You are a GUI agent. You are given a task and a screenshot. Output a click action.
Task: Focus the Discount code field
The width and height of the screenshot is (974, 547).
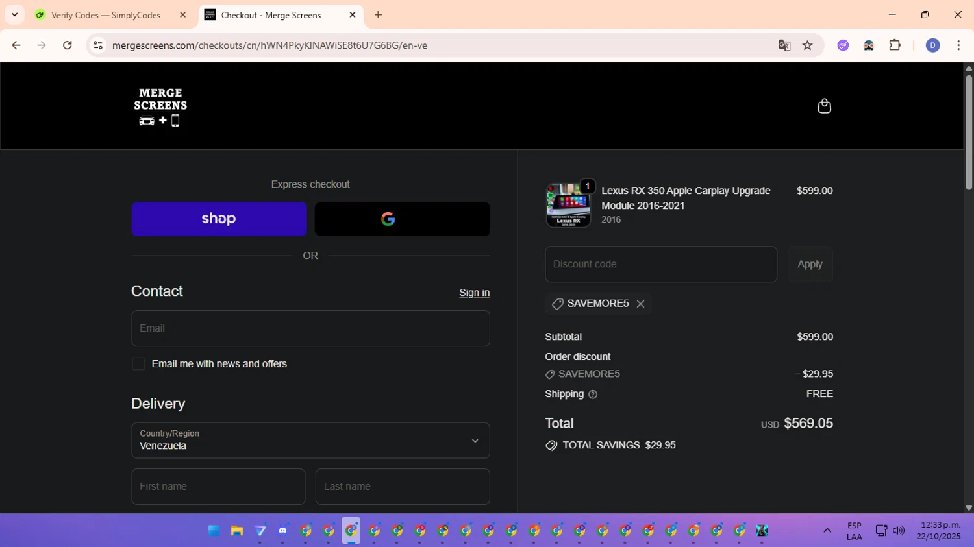(661, 264)
